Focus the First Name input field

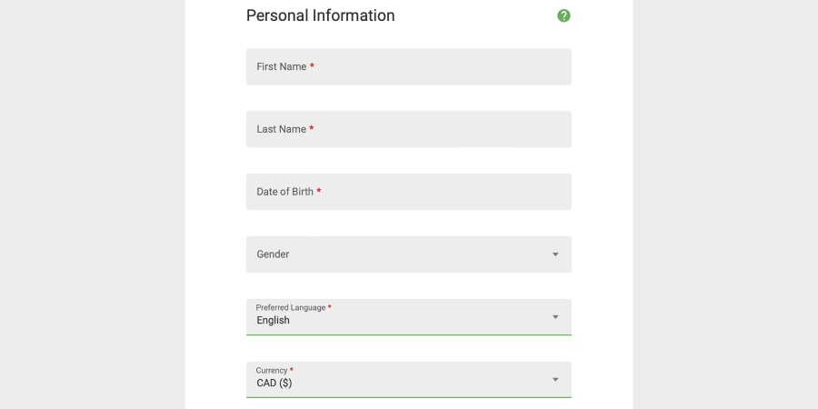408,66
